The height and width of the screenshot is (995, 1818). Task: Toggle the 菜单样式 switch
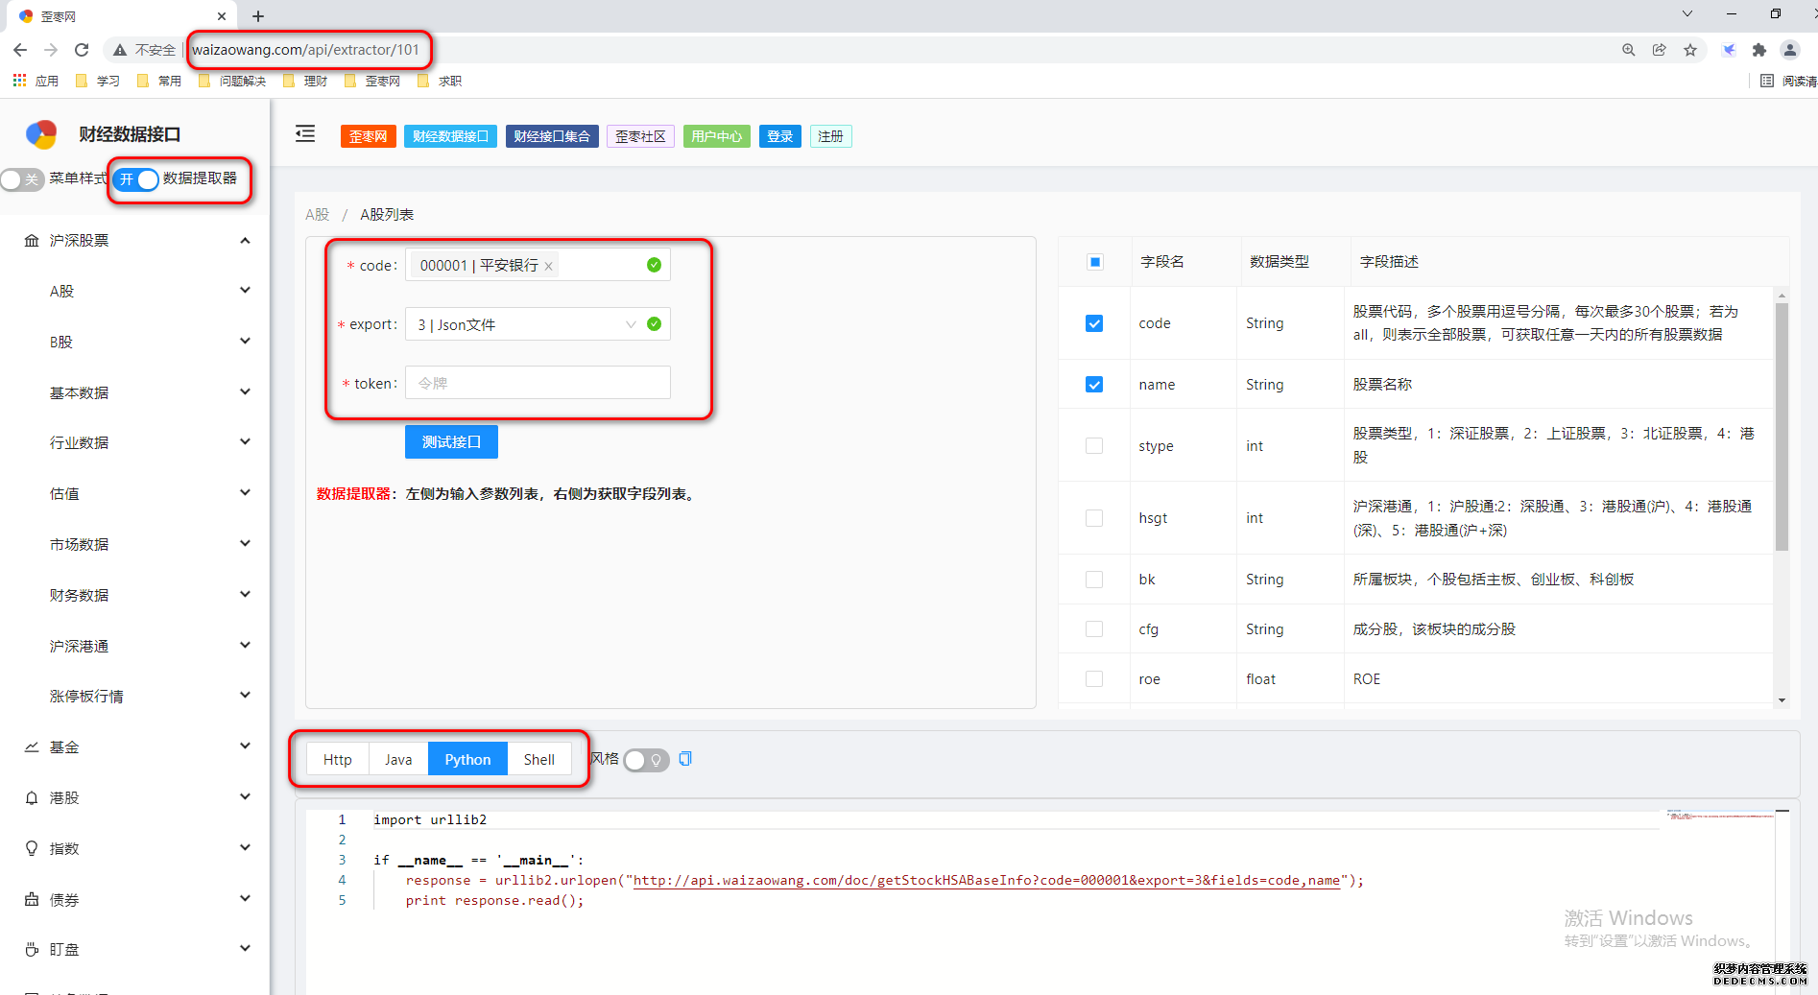tap(23, 179)
